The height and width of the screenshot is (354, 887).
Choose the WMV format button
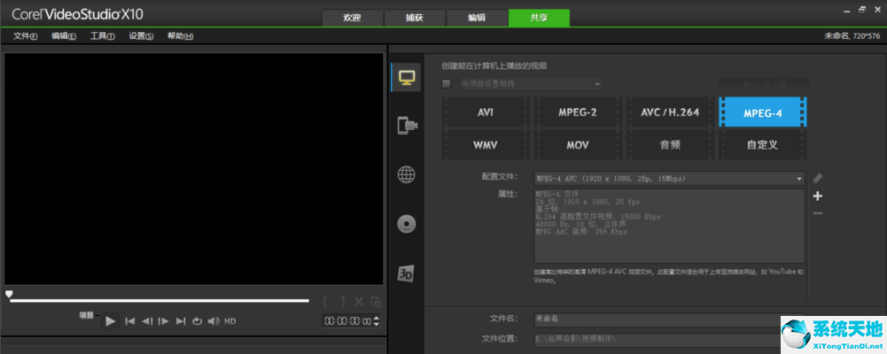click(486, 145)
